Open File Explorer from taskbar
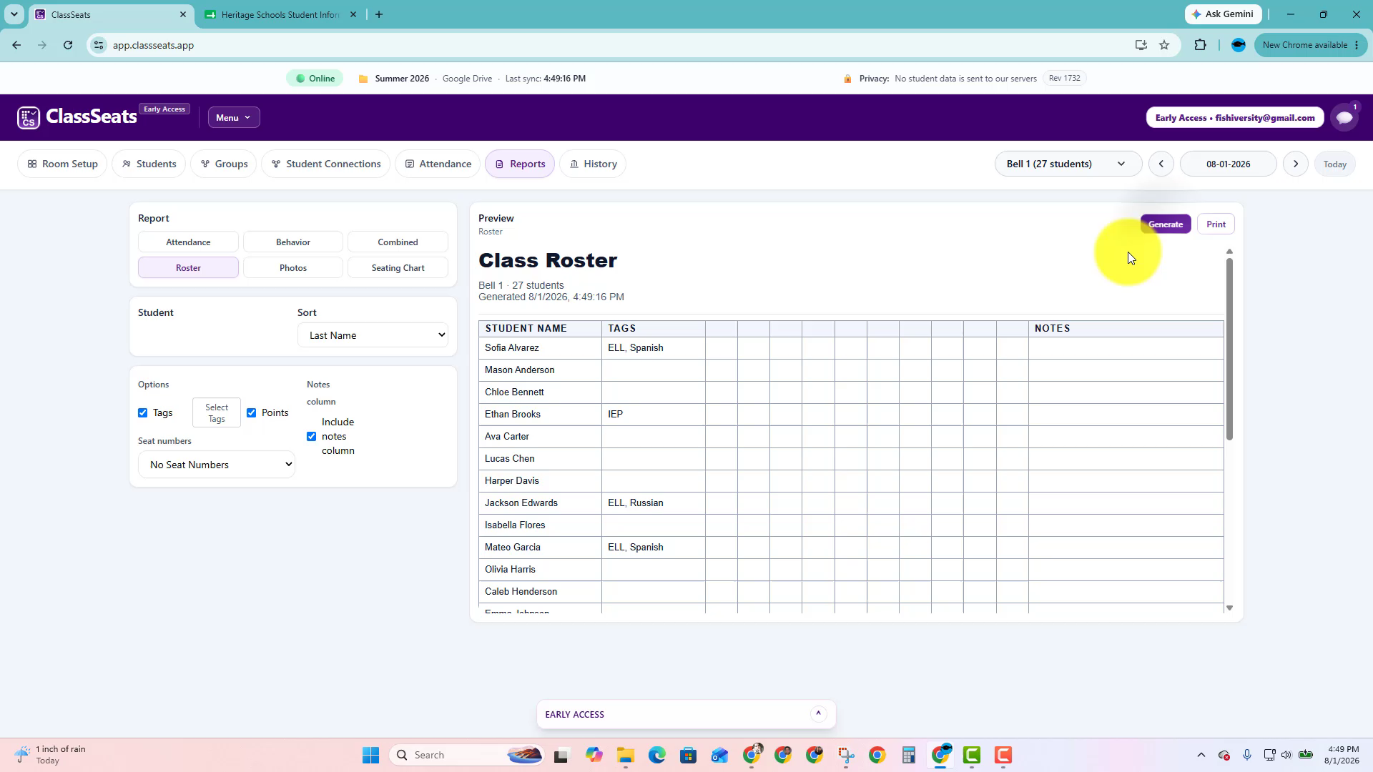 [626, 755]
